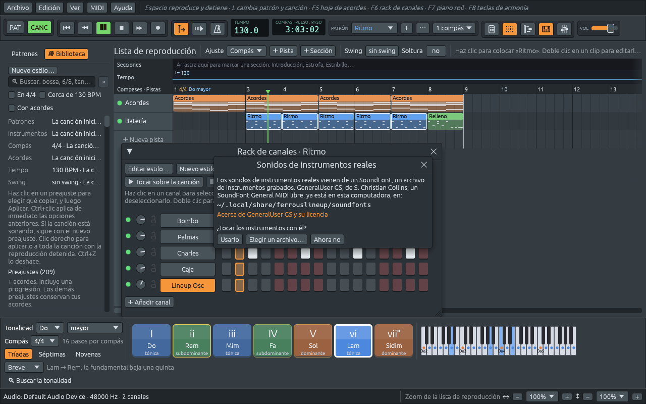
Task: Open the mixer faders toolbar icon
Action: coord(564,29)
